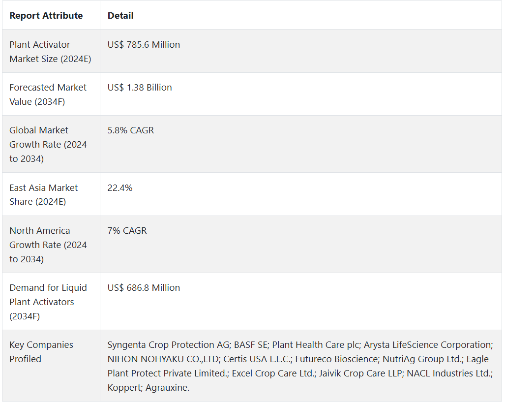Click 'Excel Crop Care Ltd.' in company list

point(273,373)
